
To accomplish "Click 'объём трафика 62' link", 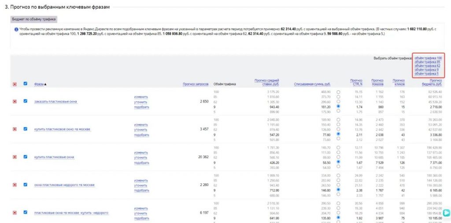I will pyautogui.click(x=427, y=66).
